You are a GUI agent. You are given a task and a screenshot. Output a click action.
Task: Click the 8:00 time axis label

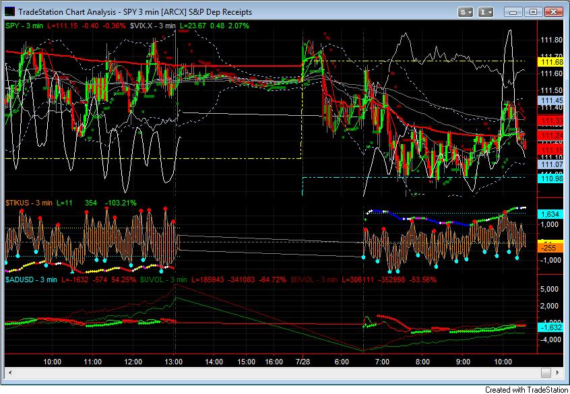422,362
